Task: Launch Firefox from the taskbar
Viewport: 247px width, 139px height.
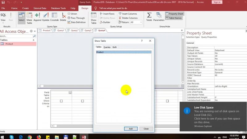Action: pyautogui.click(x=39, y=137)
